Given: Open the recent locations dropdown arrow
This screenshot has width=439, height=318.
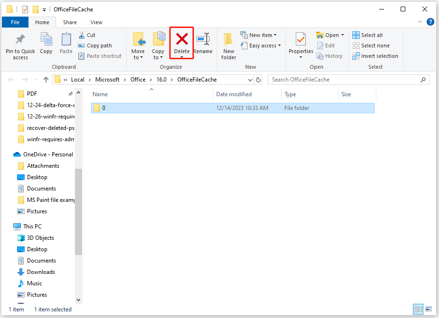Looking at the screenshot, I should point(36,80).
